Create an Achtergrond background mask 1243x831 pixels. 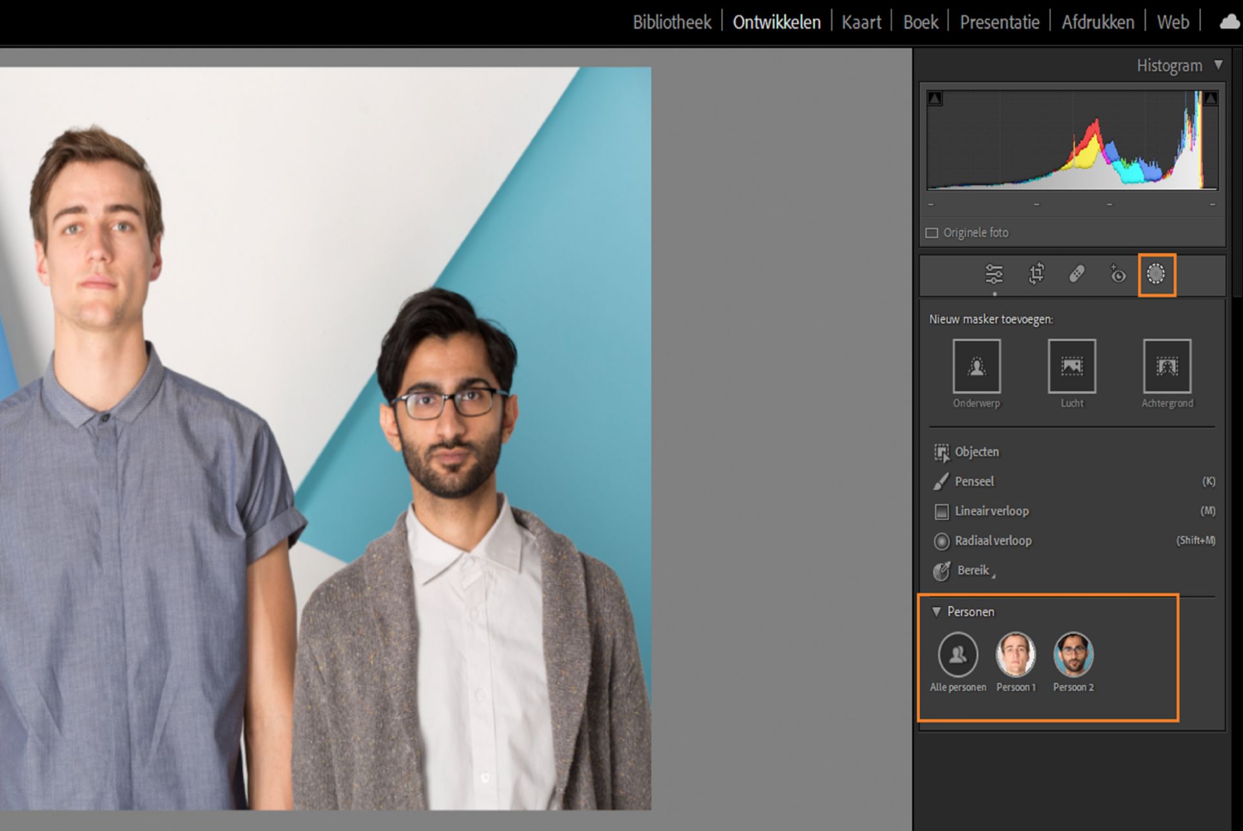click(x=1167, y=367)
